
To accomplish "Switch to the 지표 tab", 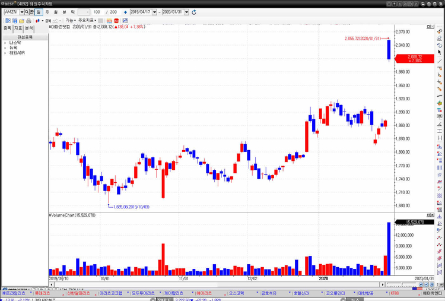I will [x=18, y=28].
